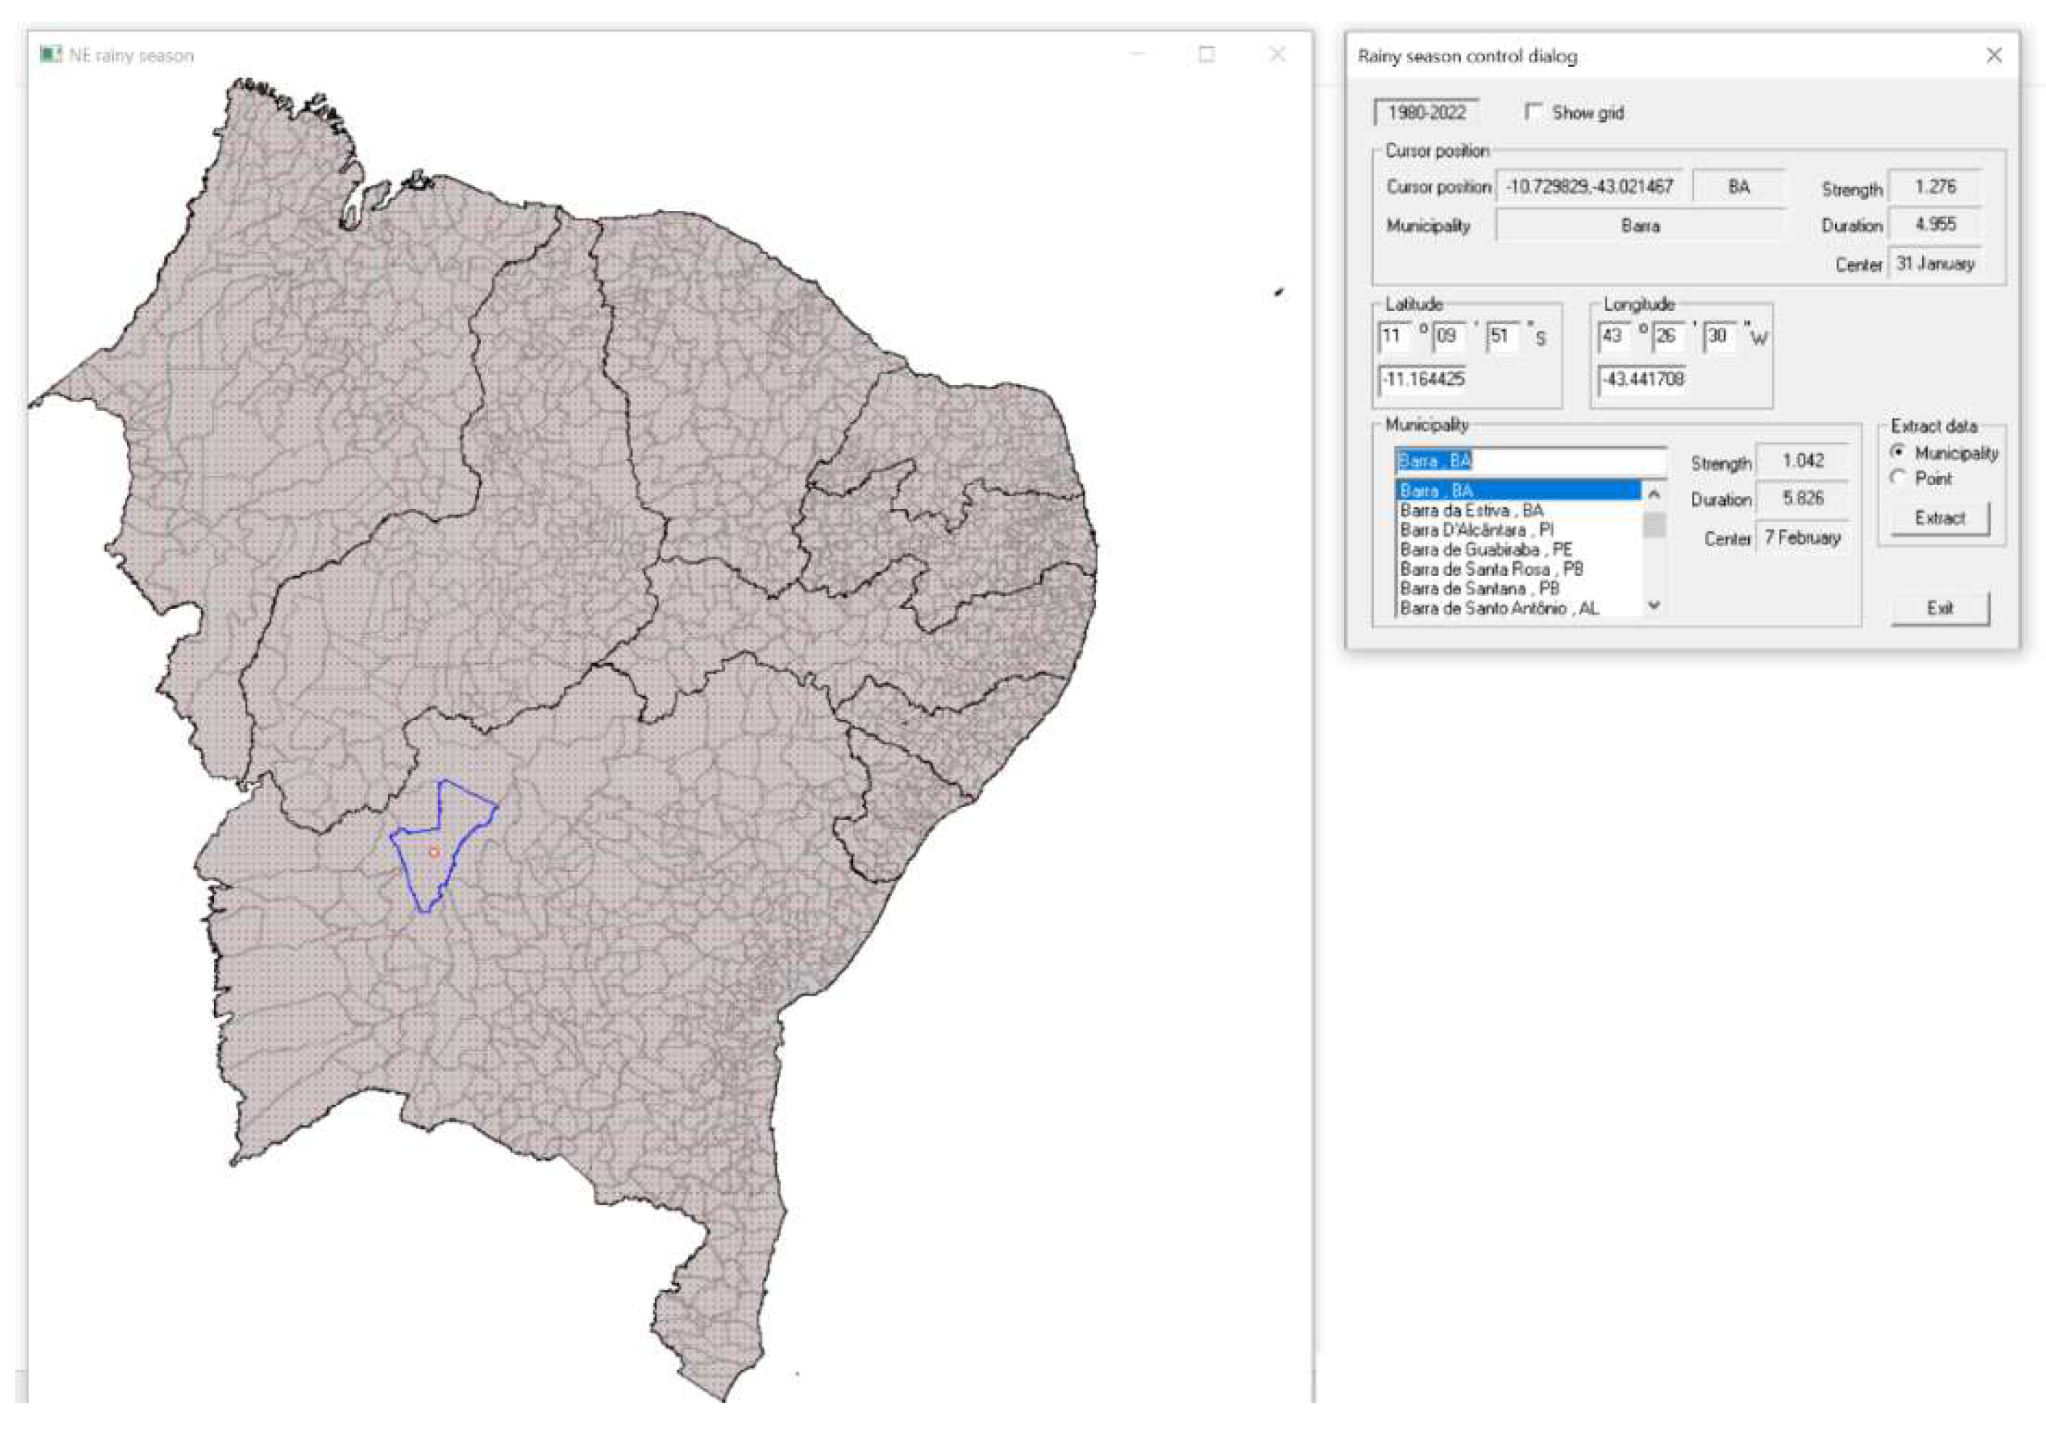
Task: Click the NE rainy season app icon
Action: 51,55
